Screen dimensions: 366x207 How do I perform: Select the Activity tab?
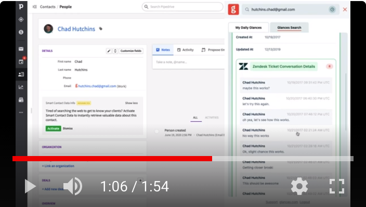point(185,50)
